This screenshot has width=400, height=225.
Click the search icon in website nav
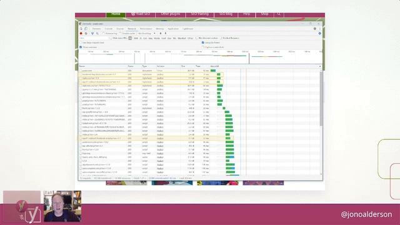[279, 14]
